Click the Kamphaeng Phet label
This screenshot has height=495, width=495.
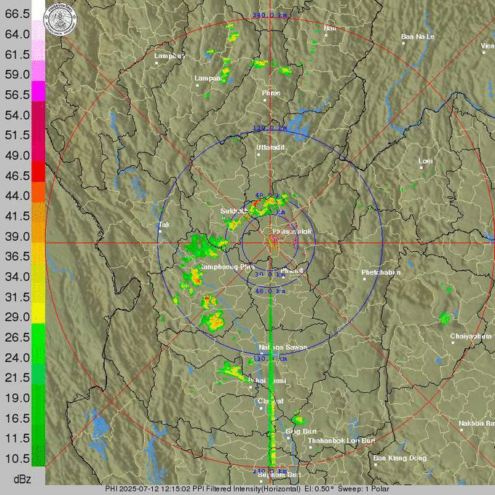click(x=226, y=266)
